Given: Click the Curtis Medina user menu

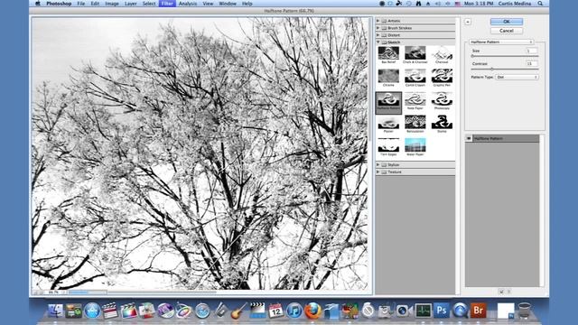Looking at the screenshot, I should pos(515,4).
